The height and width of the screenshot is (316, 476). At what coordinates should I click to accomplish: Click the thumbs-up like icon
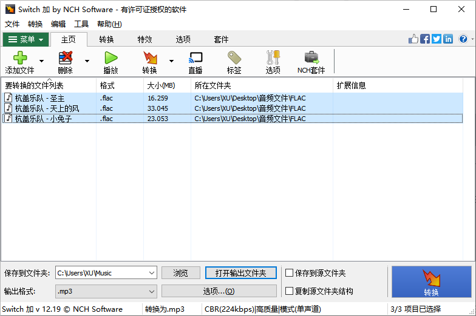coord(413,39)
